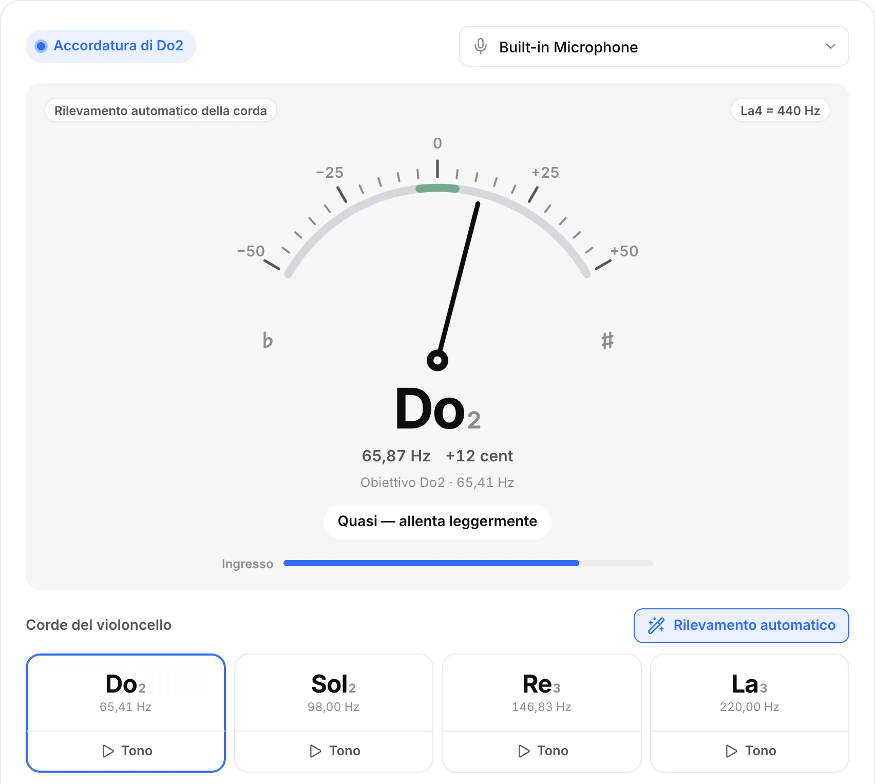
Task: Click the microphone icon in device selector
Action: pyautogui.click(x=481, y=46)
